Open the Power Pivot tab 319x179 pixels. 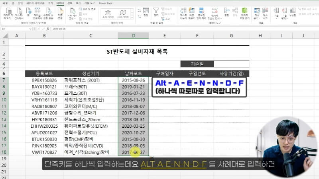point(106,3)
